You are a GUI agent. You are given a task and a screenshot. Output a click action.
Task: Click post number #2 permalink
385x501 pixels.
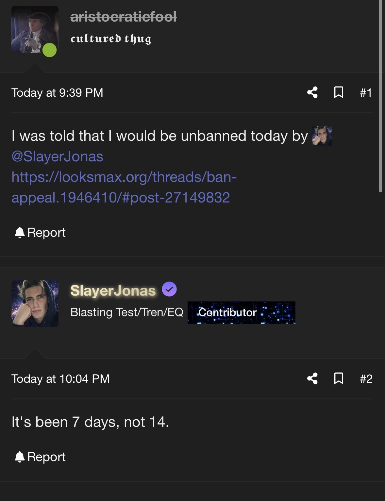point(366,379)
